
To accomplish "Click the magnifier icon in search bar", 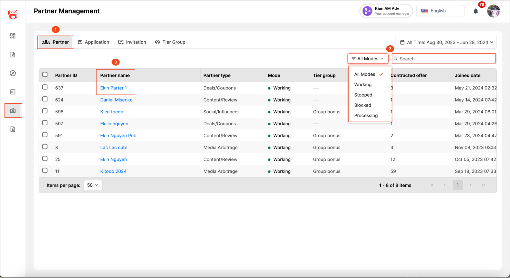I will click(396, 59).
